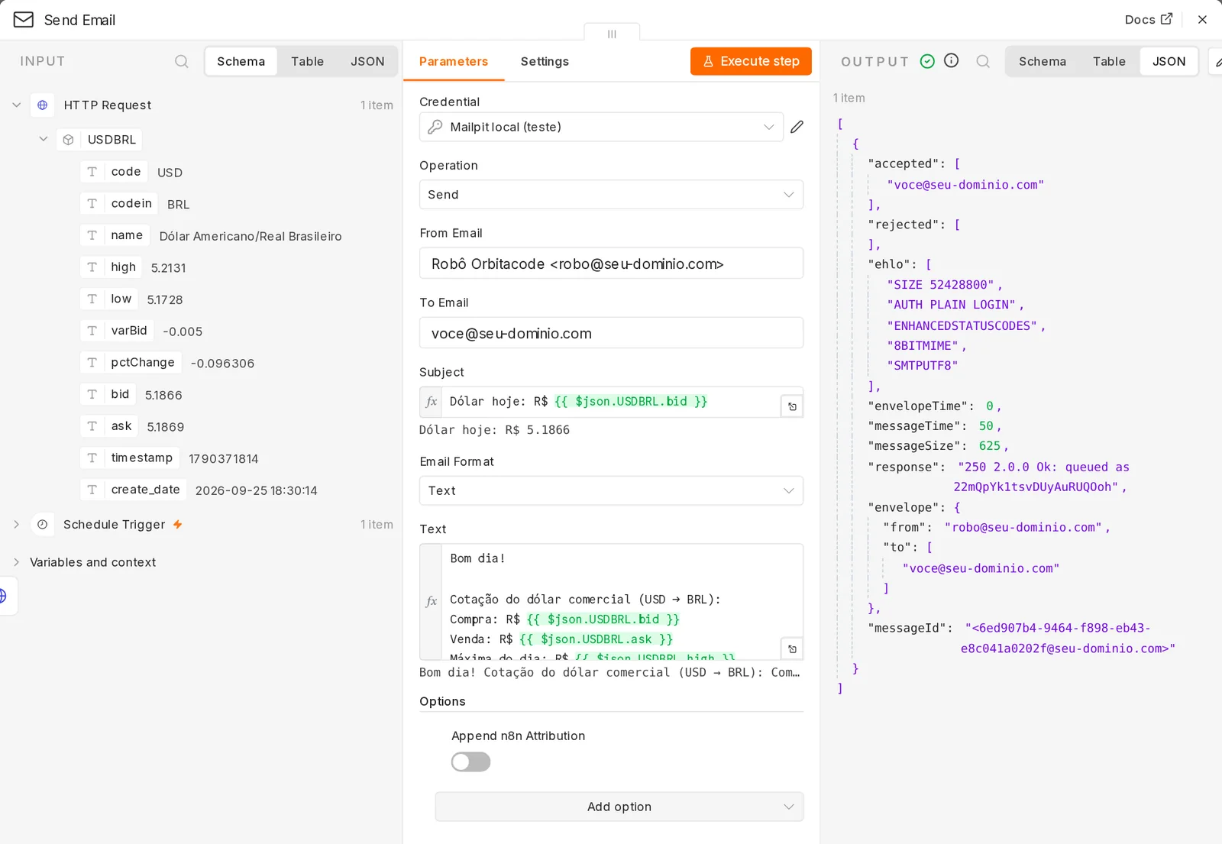Click the pencil icon to edit credential
The height and width of the screenshot is (844, 1222).
[x=797, y=127]
